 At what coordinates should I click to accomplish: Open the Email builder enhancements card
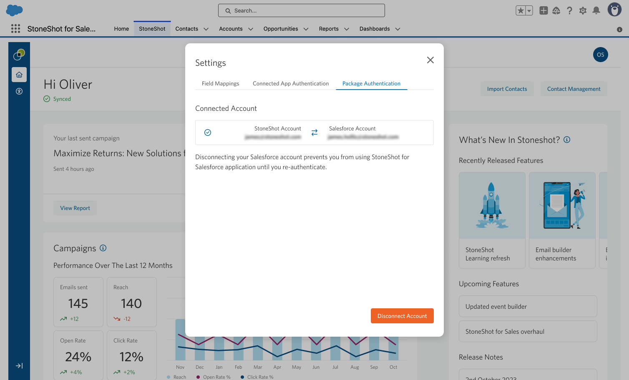[562, 220]
